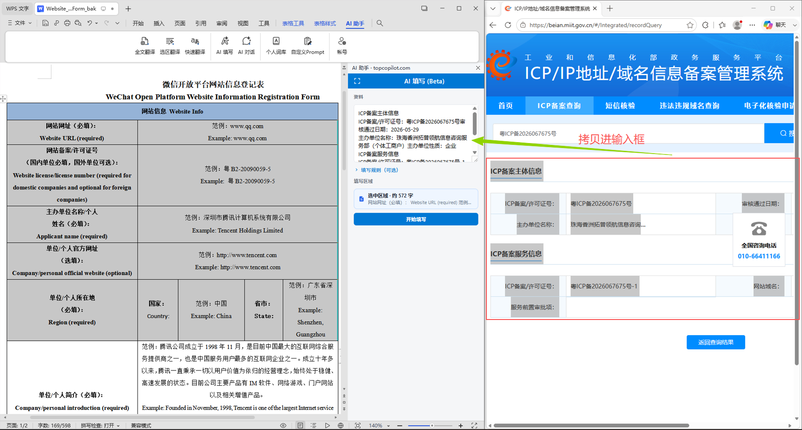Viewport: 802px width, 430px height.
Task: Open 违法违规域名查询 tab on ICP site
Action: click(x=689, y=106)
